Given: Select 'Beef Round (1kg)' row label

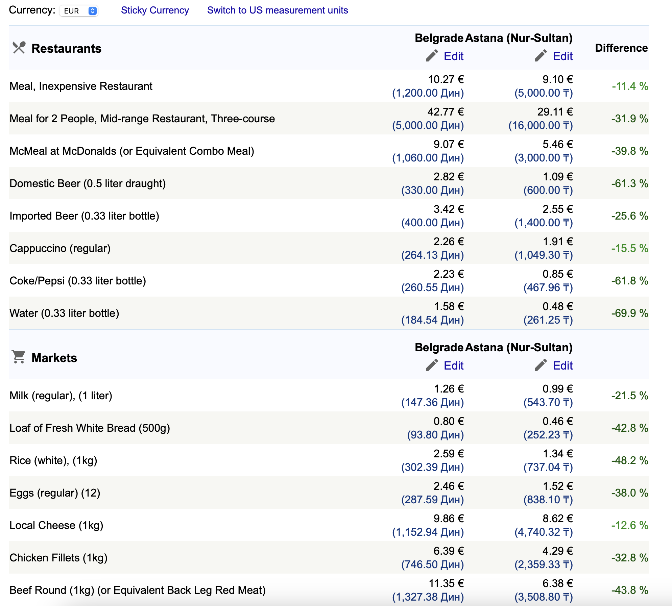Looking at the screenshot, I should click(138, 590).
